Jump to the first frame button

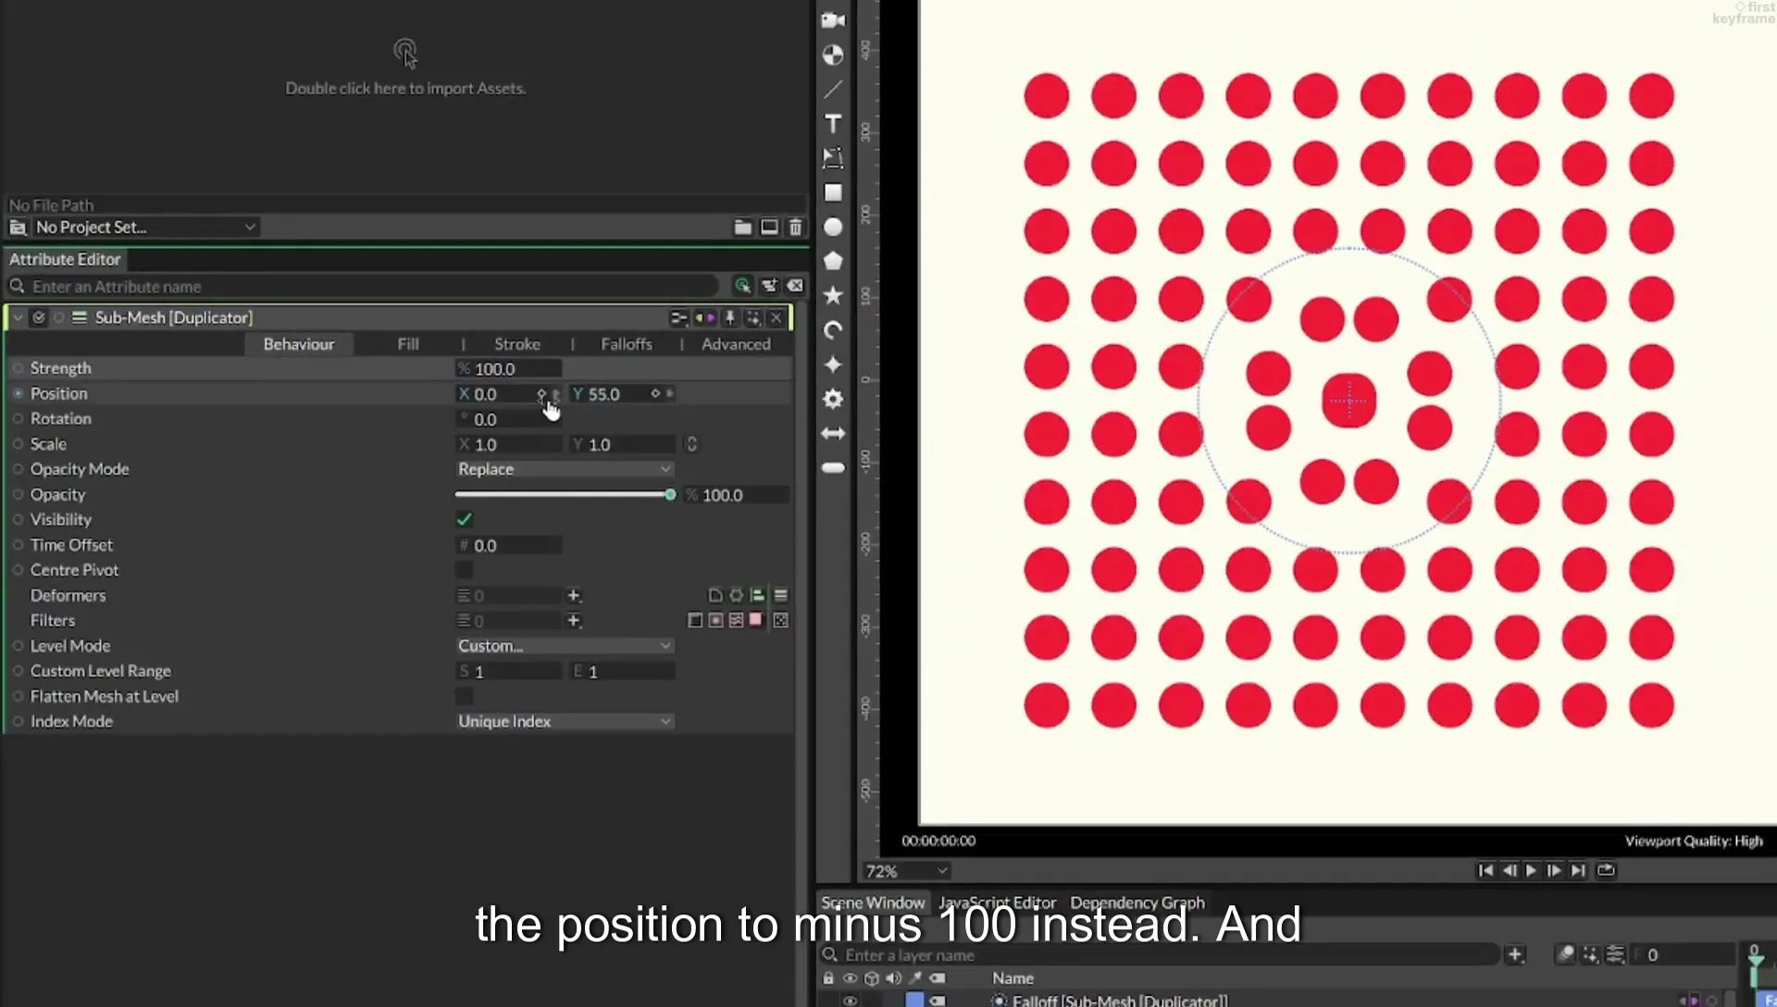pyautogui.click(x=1485, y=870)
